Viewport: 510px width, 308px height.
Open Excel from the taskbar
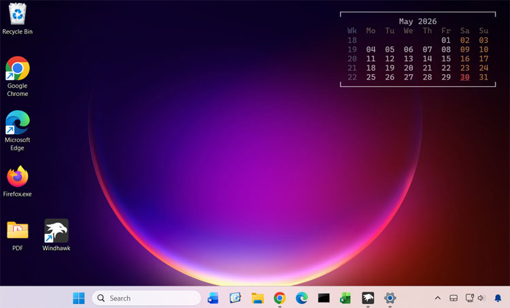coord(345,298)
